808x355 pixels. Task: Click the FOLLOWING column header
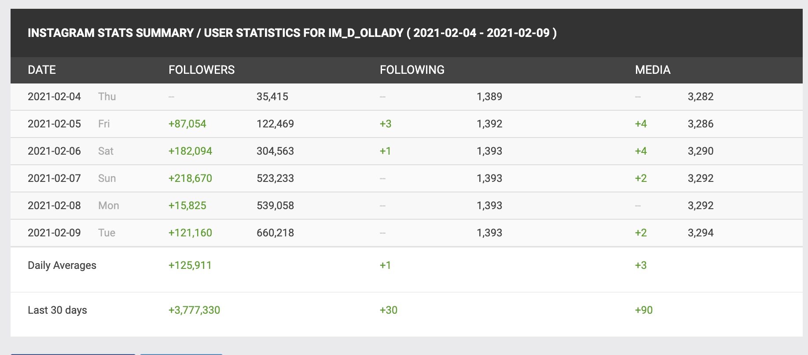tap(412, 70)
